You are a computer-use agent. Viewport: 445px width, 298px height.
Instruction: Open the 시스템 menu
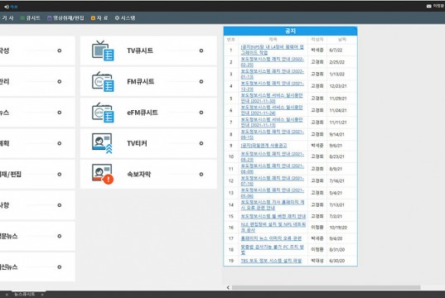click(125, 18)
